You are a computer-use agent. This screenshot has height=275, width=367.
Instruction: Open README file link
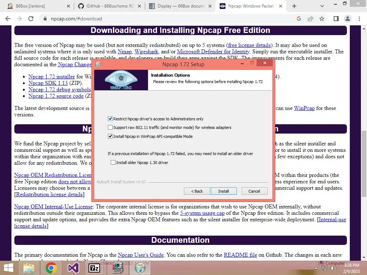240,255
